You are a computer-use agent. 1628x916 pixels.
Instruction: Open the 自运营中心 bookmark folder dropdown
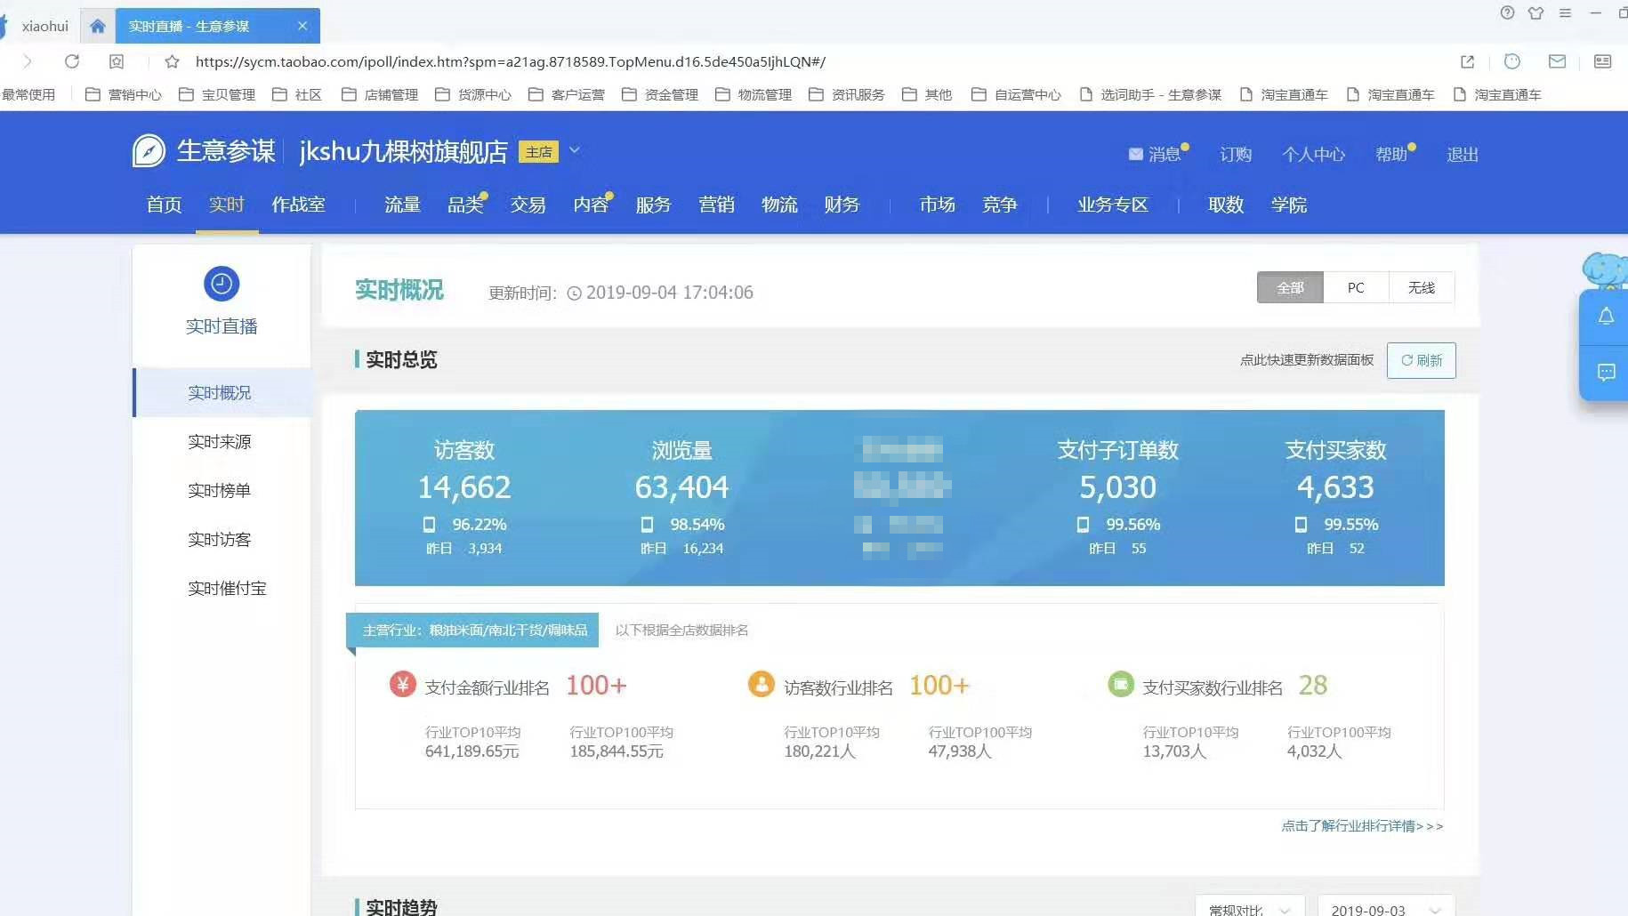point(1017,94)
